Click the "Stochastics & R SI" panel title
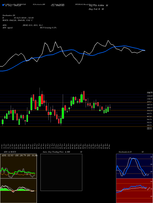 tap(131, 152)
